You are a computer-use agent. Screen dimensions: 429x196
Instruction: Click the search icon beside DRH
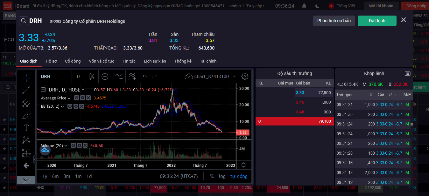tap(24, 21)
